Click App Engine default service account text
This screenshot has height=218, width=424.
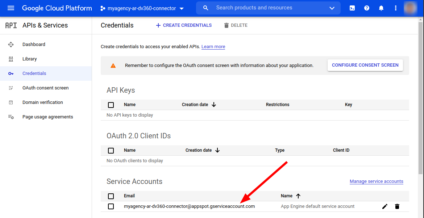(x=317, y=206)
